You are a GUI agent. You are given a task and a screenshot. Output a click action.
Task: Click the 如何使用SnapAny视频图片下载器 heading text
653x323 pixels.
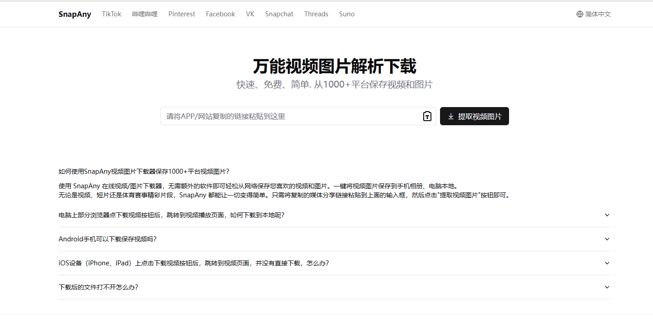144,171
